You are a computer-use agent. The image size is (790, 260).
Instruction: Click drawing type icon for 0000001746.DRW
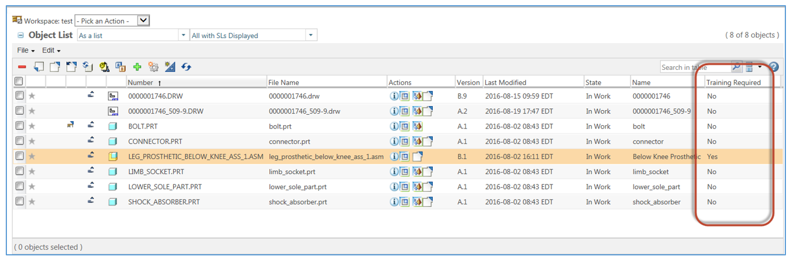113,96
